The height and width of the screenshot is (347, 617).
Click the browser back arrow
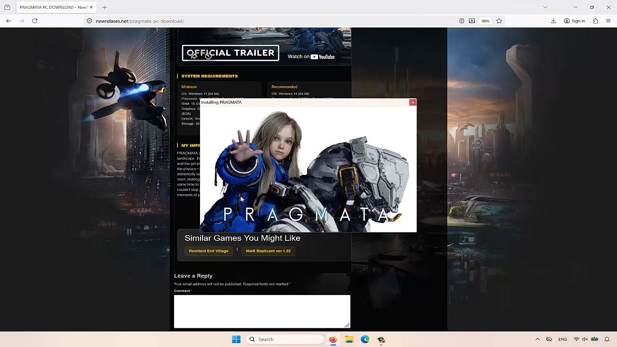click(x=9, y=21)
